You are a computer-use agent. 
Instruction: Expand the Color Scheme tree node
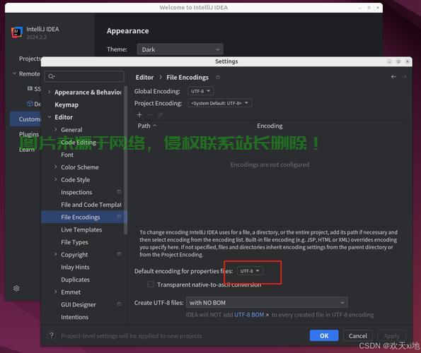(x=56, y=167)
